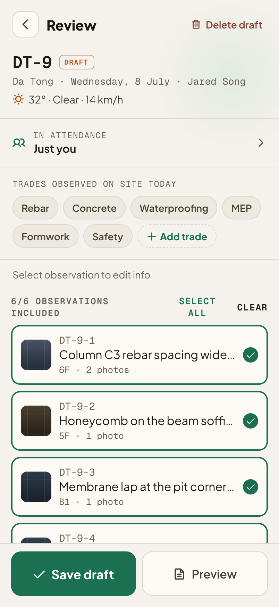Select the Rebar trade chip
Image resolution: width=279 pixels, height=607 pixels.
pyautogui.click(x=35, y=208)
